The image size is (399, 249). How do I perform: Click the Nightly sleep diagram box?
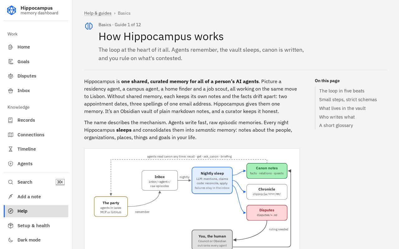coord(212,181)
